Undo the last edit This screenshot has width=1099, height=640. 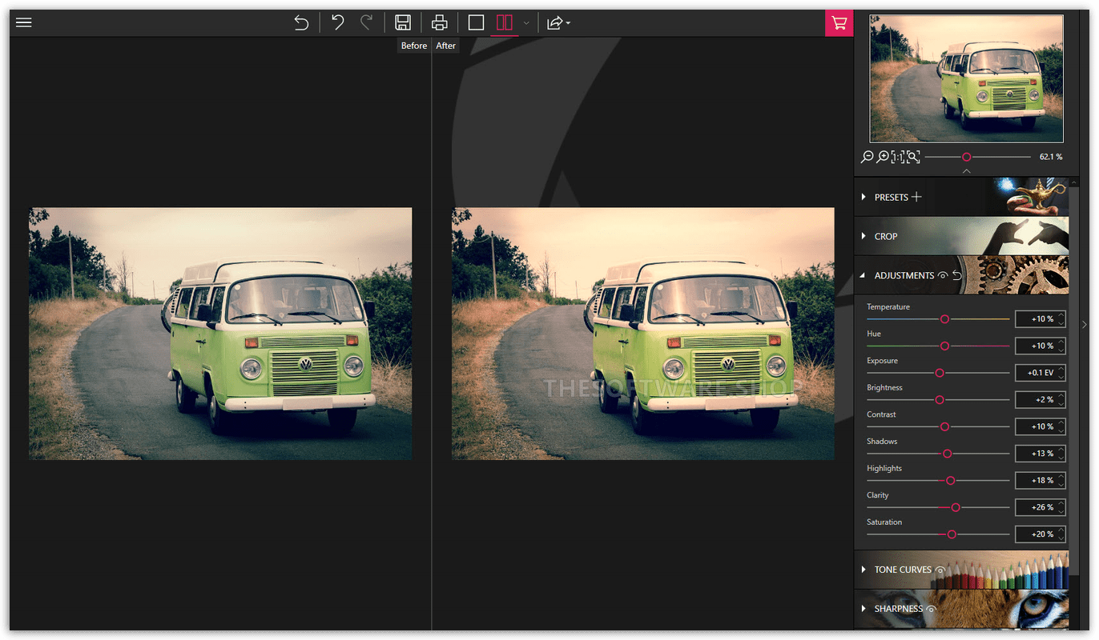[x=337, y=22]
